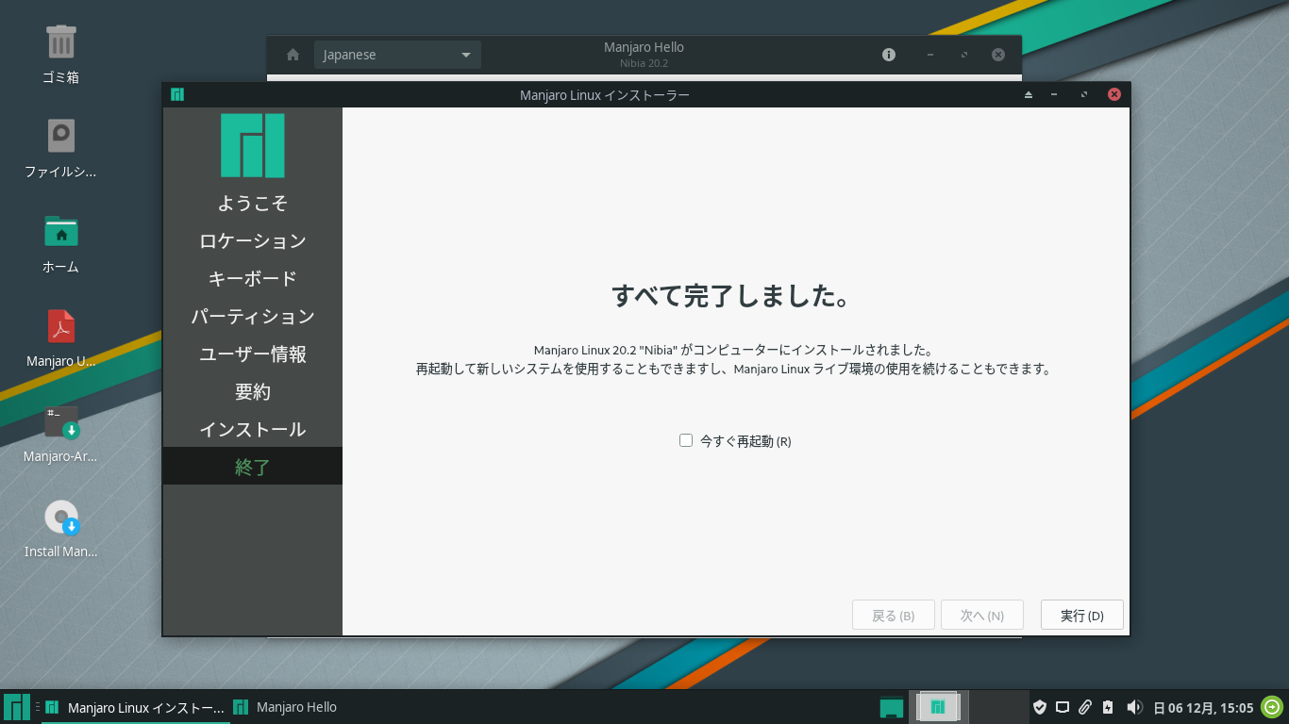Viewport: 1289px width, 724px height.
Task: Open the Manjaro start menu in the taskbar
Action: click(x=17, y=707)
